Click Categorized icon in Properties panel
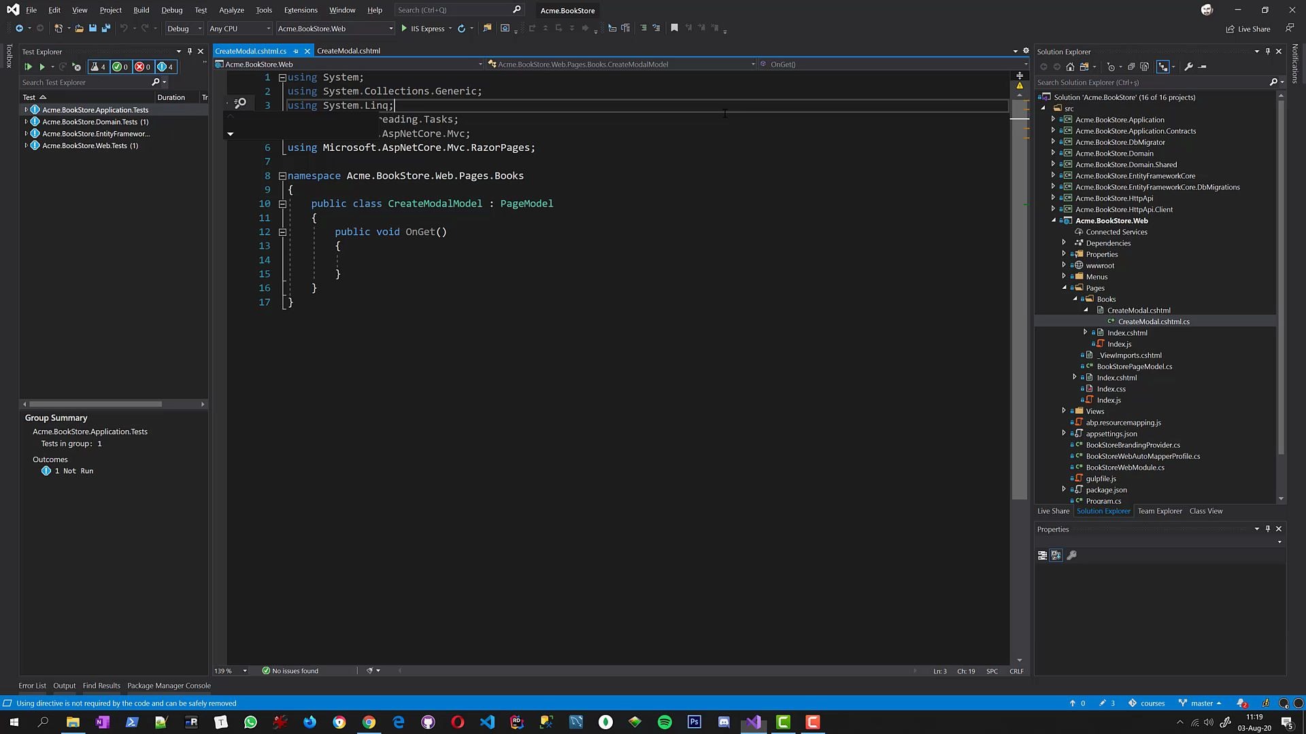The width and height of the screenshot is (1306, 734). pyautogui.click(x=1042, y=555)
